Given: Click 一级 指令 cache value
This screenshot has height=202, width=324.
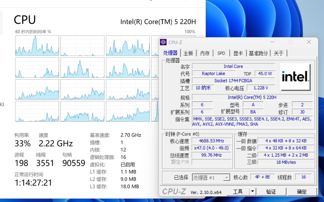Looking at the screenshot, I should tap(286, 148).
